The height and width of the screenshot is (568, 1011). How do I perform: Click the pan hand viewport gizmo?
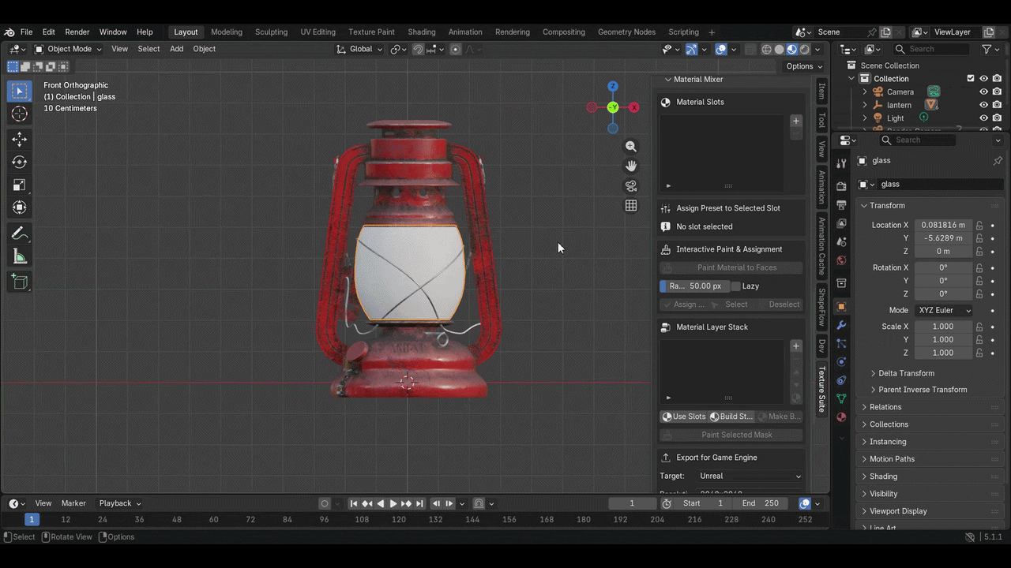[x=631, y=166]
